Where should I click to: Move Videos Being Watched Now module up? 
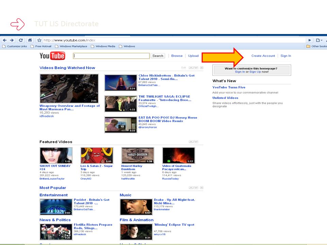[191, 68]
